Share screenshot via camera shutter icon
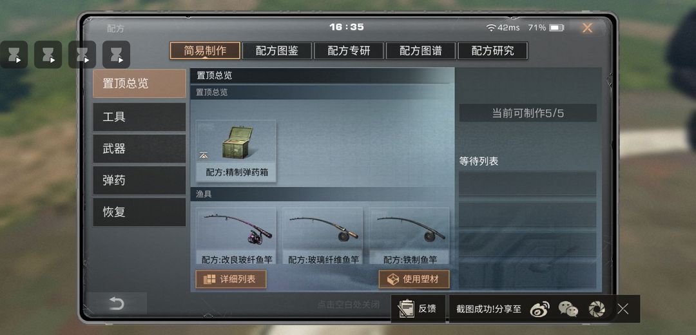This screenshot has width=696, height=335. (597, 309)
